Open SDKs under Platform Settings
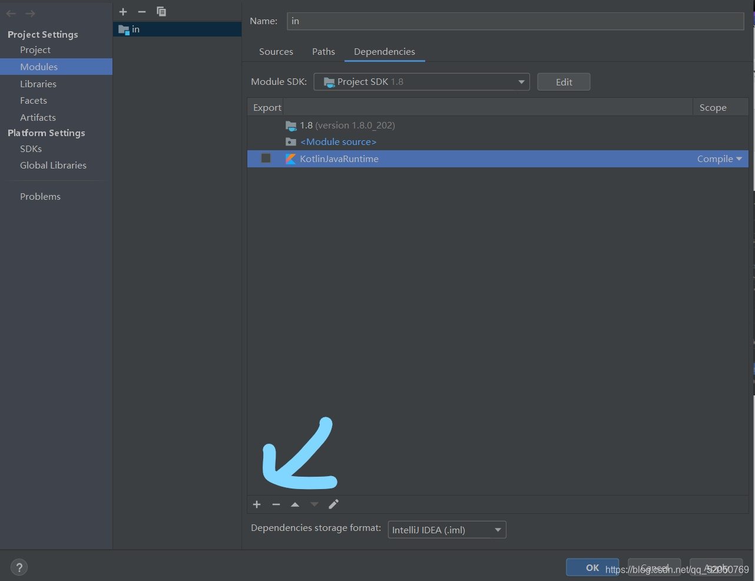755x581 pixels. [31, 149]
